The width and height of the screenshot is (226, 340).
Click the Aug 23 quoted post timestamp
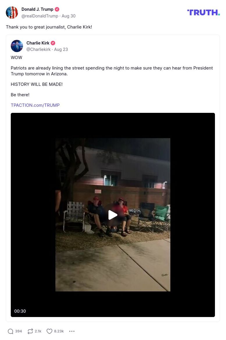(x=61, y=49)
